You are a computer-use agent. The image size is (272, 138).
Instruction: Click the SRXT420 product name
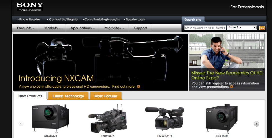click(x=222, y=136)
